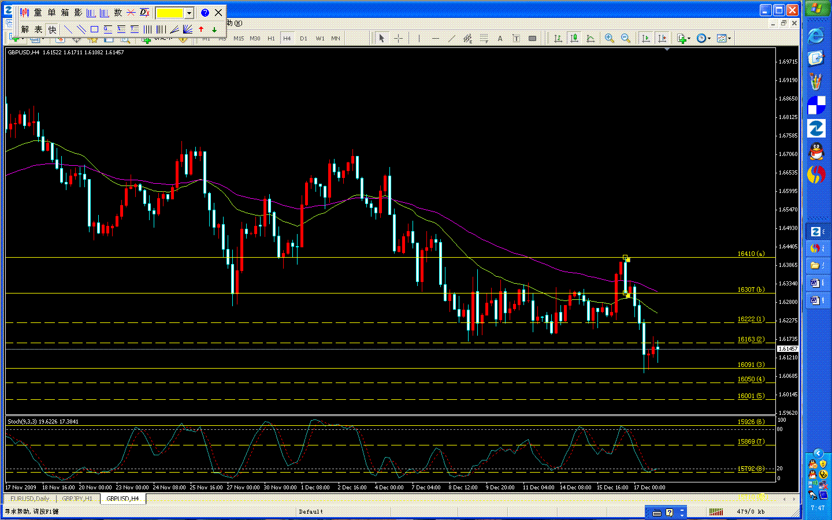Image resolution: width=832 pixels, height=520 pixels.
Task: Click the red up arrow tool
Action: point(201,29)
